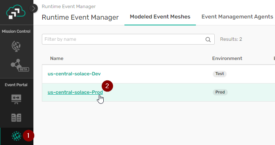Open Runtime Event Manager sidebar icon
This screenshot has height=145, width=275.
(17, 136)
